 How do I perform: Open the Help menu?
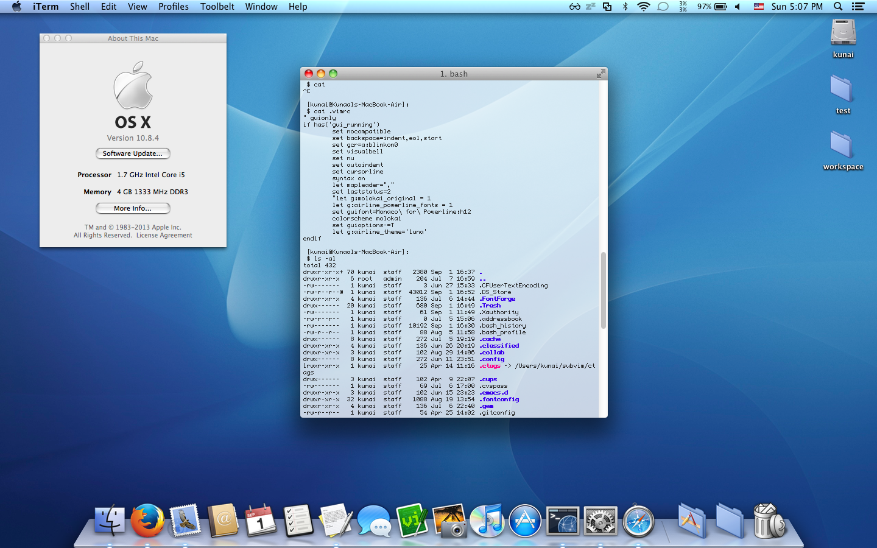(298, 7)
